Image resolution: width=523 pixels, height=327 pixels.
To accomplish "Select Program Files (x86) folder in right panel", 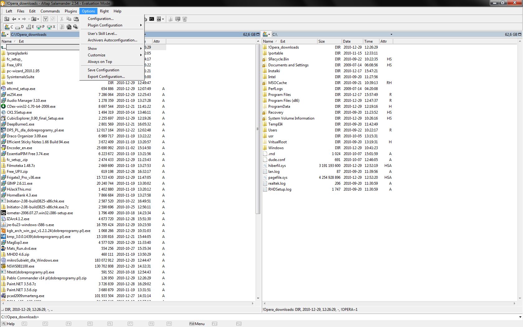I will tap(284, 101).
